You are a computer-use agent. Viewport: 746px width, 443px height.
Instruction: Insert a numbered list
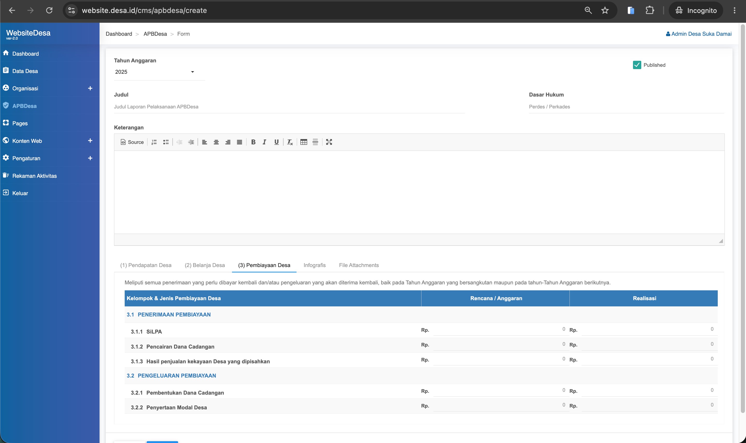pyautogui.click(x=154, y=142)
